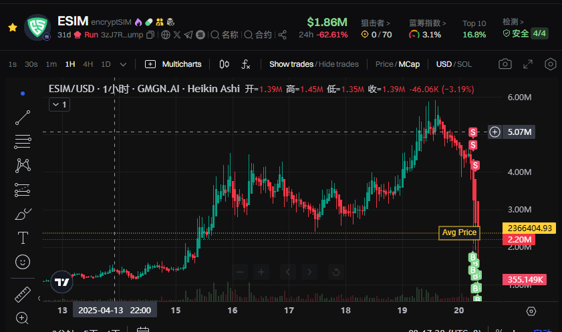
Task: Collapse the indicator legend chevron with 1
Action: click(x=59, y=105)
